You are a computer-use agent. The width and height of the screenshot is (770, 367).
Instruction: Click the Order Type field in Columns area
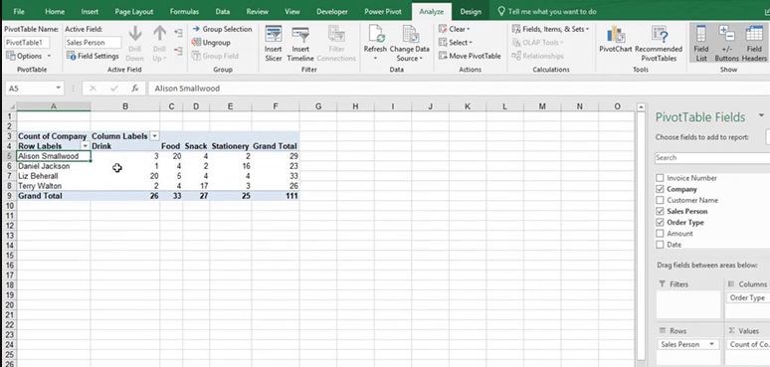point(748,297)
